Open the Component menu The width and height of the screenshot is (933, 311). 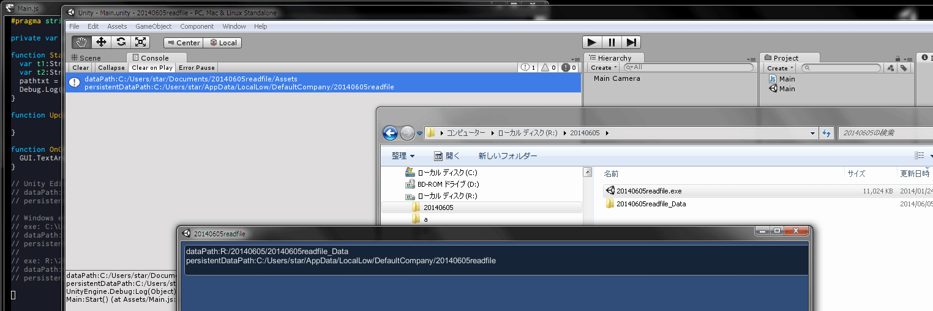click(x=197, y=26)
